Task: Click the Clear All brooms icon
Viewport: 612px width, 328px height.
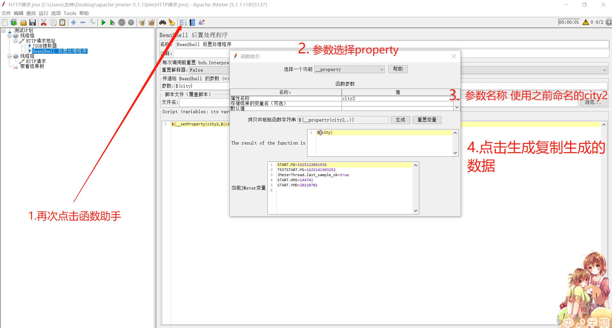Action: coord(151,22)
